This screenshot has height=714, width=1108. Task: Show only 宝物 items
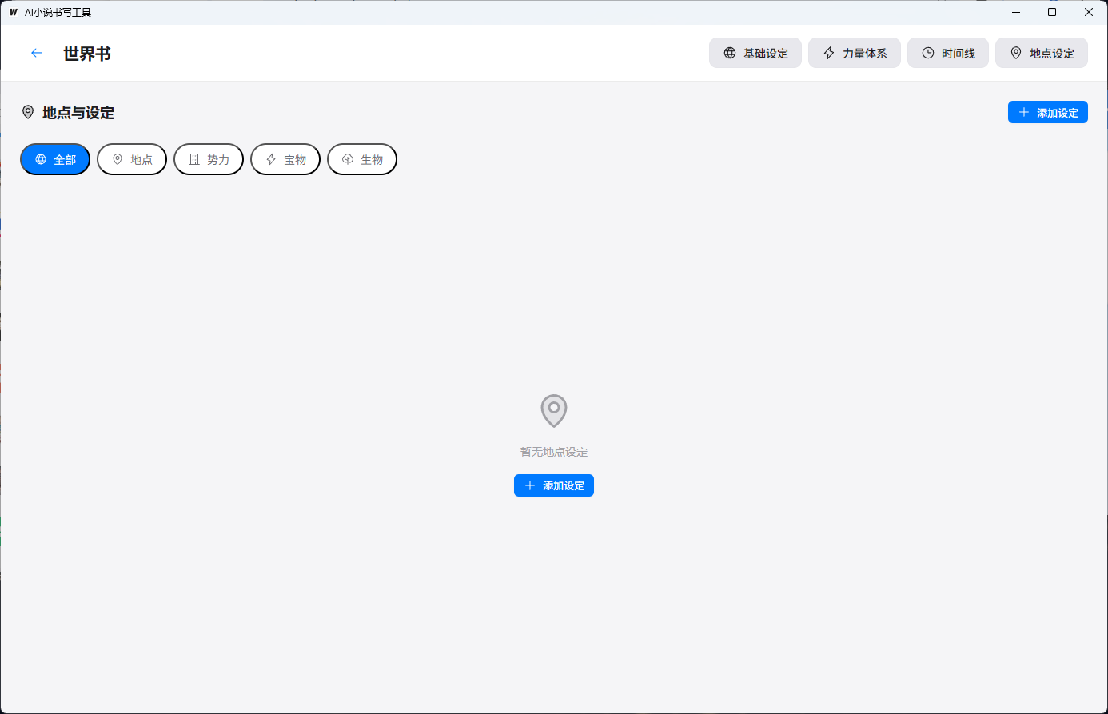285,159
